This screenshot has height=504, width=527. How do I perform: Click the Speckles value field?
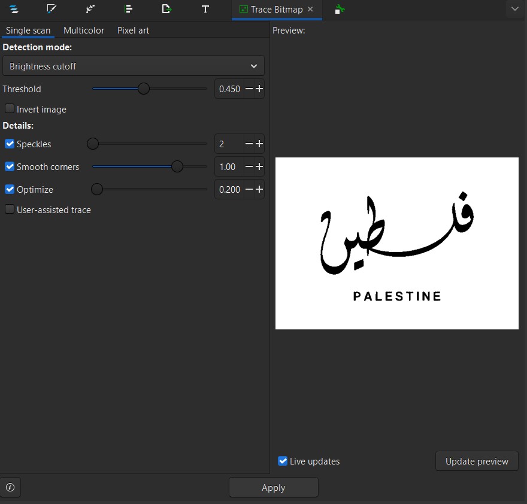click(229, 144)
